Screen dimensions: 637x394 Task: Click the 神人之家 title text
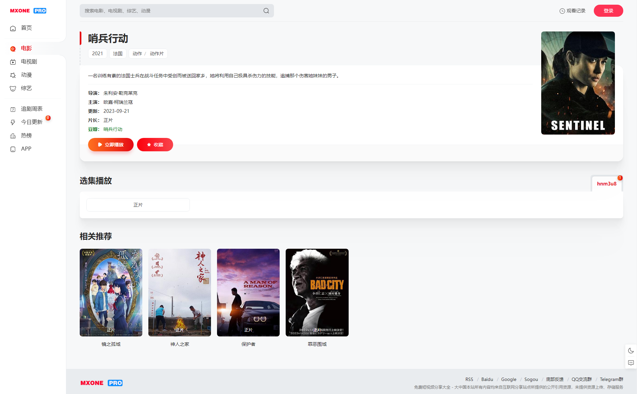(180, 344)
